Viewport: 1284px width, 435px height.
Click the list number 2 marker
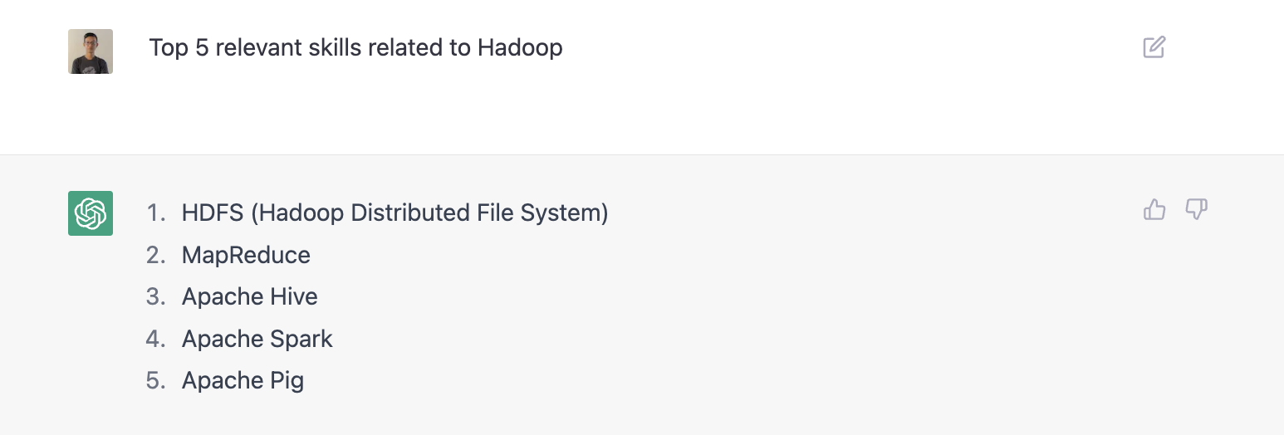pyautogui.click(x=155, y=255)
